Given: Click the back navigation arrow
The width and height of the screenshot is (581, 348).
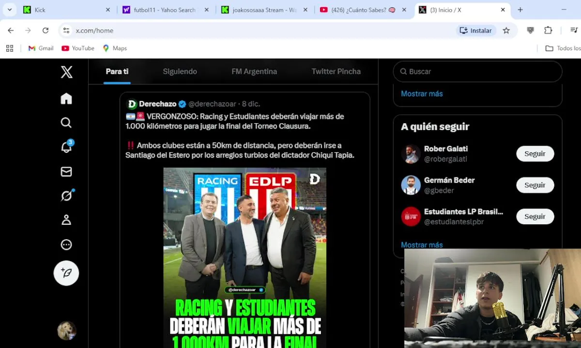Looking at the screenshot, I should [x=11, y=30].
